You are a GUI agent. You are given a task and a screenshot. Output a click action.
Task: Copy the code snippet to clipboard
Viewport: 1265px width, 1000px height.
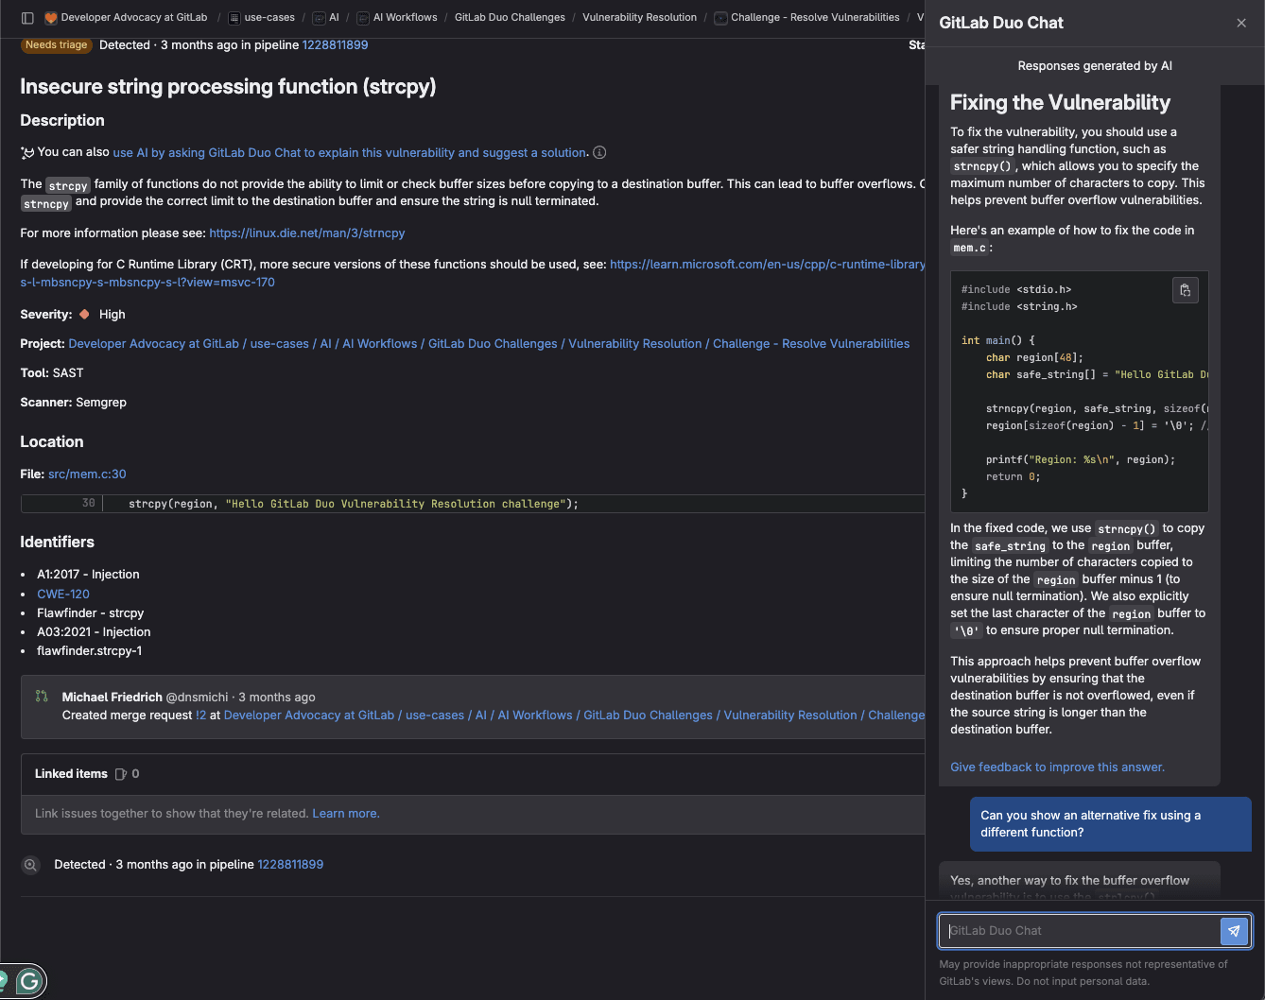click(1185, 290)
